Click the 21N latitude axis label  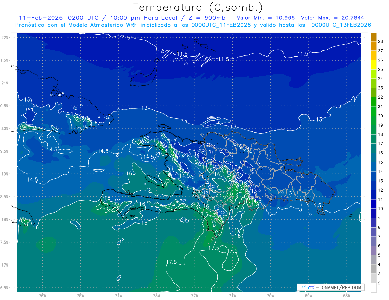pos(5,83)
